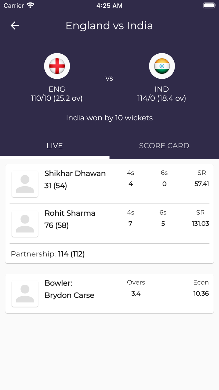
Task: Tap the IND 114/0 score text
Action: [162, 98]
